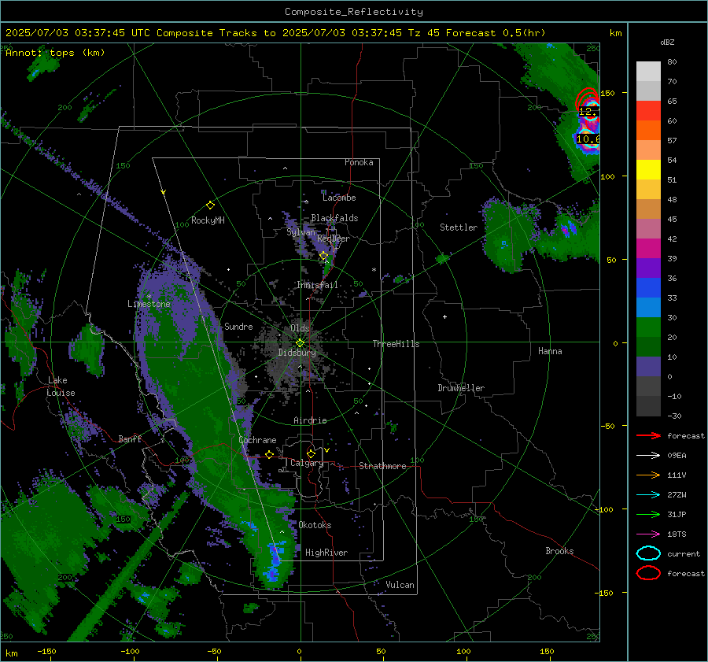Screen dimensions: 708x662
Task: Click the Limestone label on map
Action: tap(149, 304)
